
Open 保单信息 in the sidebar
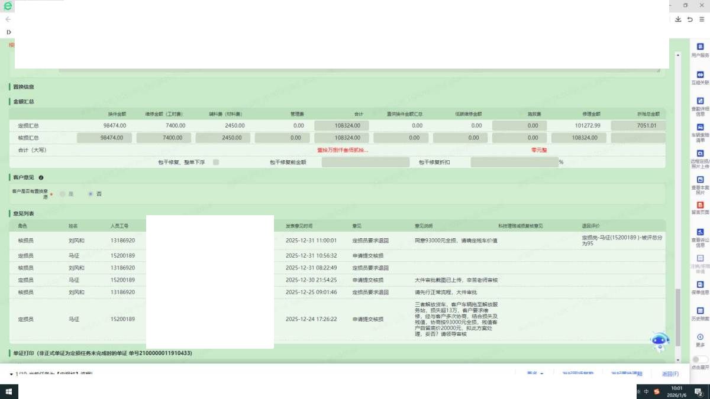tap(700, 285)
